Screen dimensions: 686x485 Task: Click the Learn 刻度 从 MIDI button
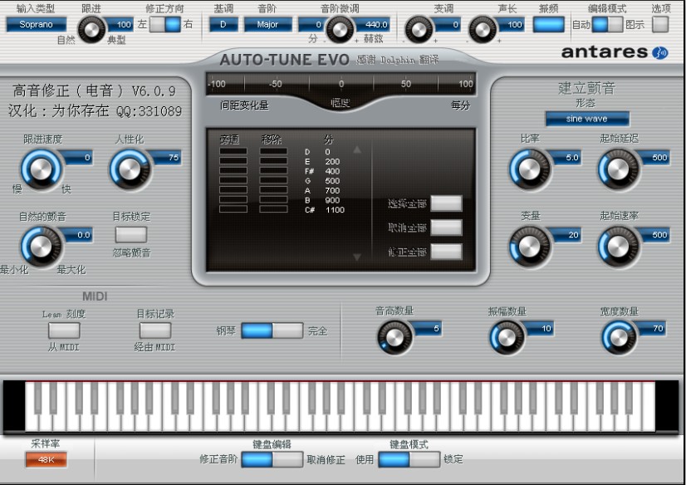(x=64, y=331)
